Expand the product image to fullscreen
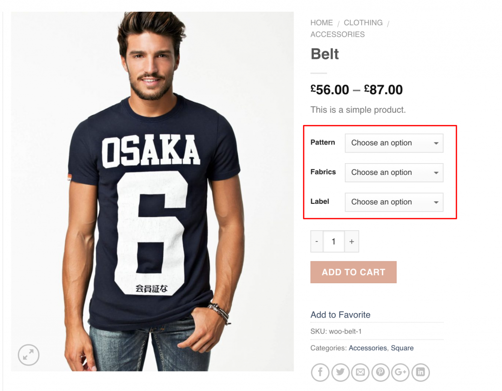Screen dimensions: 502x391 point(28,355)
